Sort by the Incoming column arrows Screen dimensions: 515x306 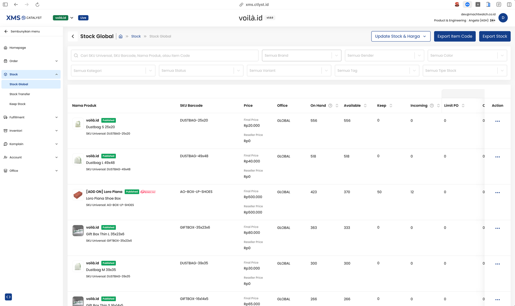pos(438,106)
